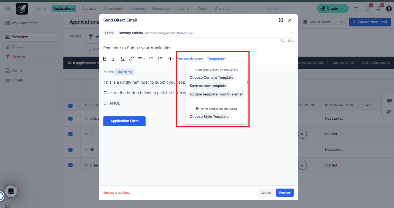Collapse the Templates dropdown
Image resolution: width=394 pixels, height=208 pixels.
(216, 59)
